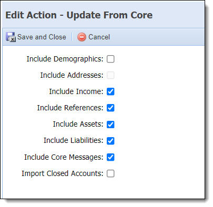213x207 pixels.
Task: Click the Save and Close button text
Action: point(42,37)
